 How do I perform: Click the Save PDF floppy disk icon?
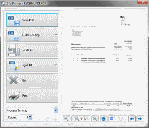[x=17, y=23]
